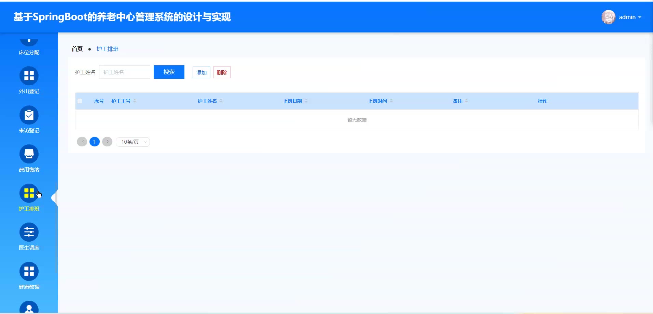The height and width of the screenshot is (314, 653).
Task: Click the sort arrows beside 备注
Action: pos(467,101)
